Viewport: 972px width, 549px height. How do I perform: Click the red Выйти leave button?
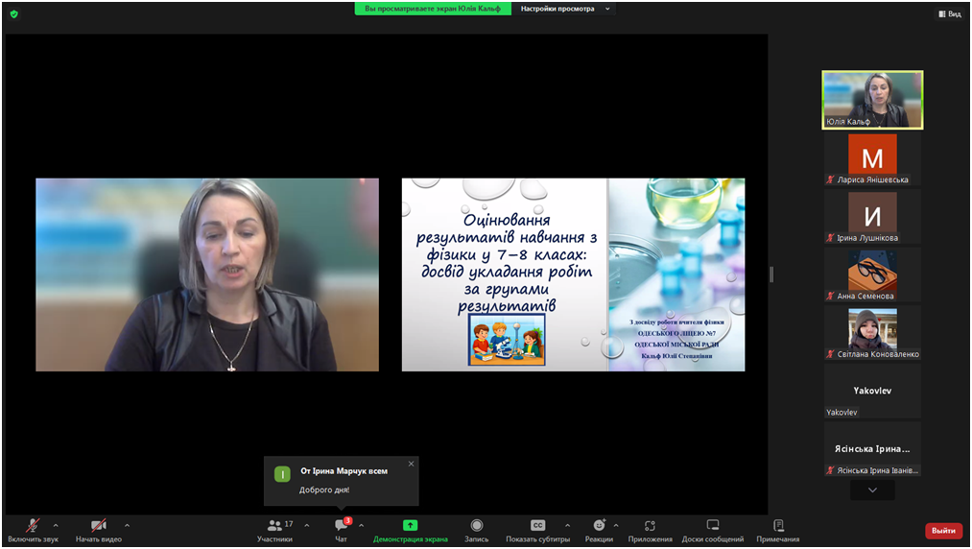943,531
